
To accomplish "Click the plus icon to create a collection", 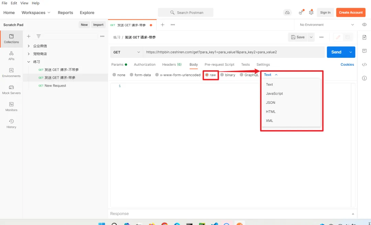I will pyautogui.click(x=29, y=36).
